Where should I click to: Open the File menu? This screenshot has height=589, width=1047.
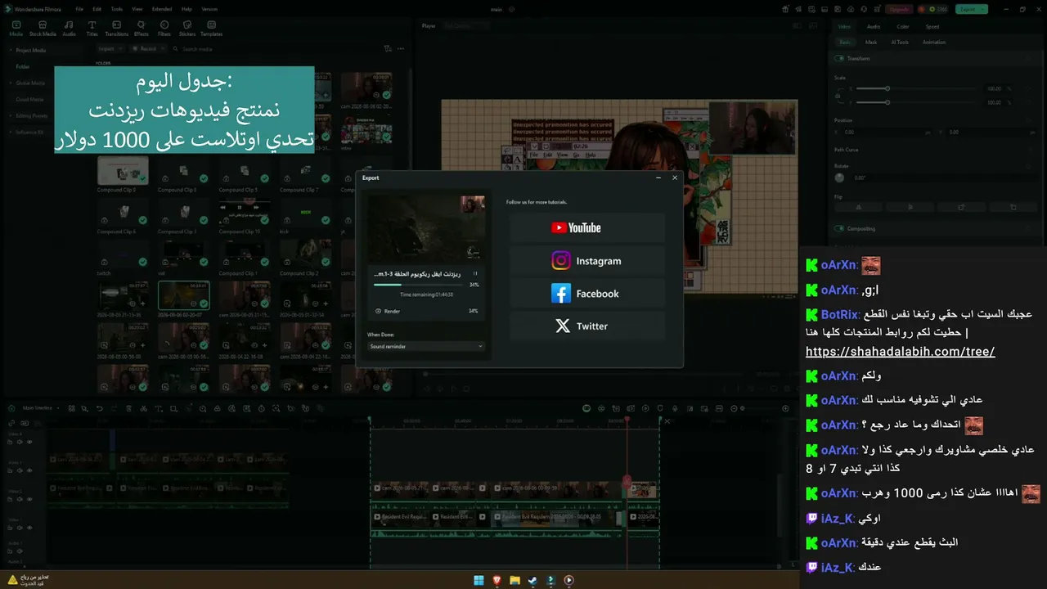coord(79,9)
